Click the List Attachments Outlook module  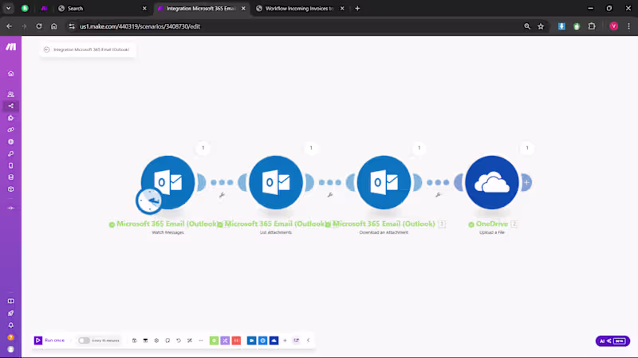[276, 182]
